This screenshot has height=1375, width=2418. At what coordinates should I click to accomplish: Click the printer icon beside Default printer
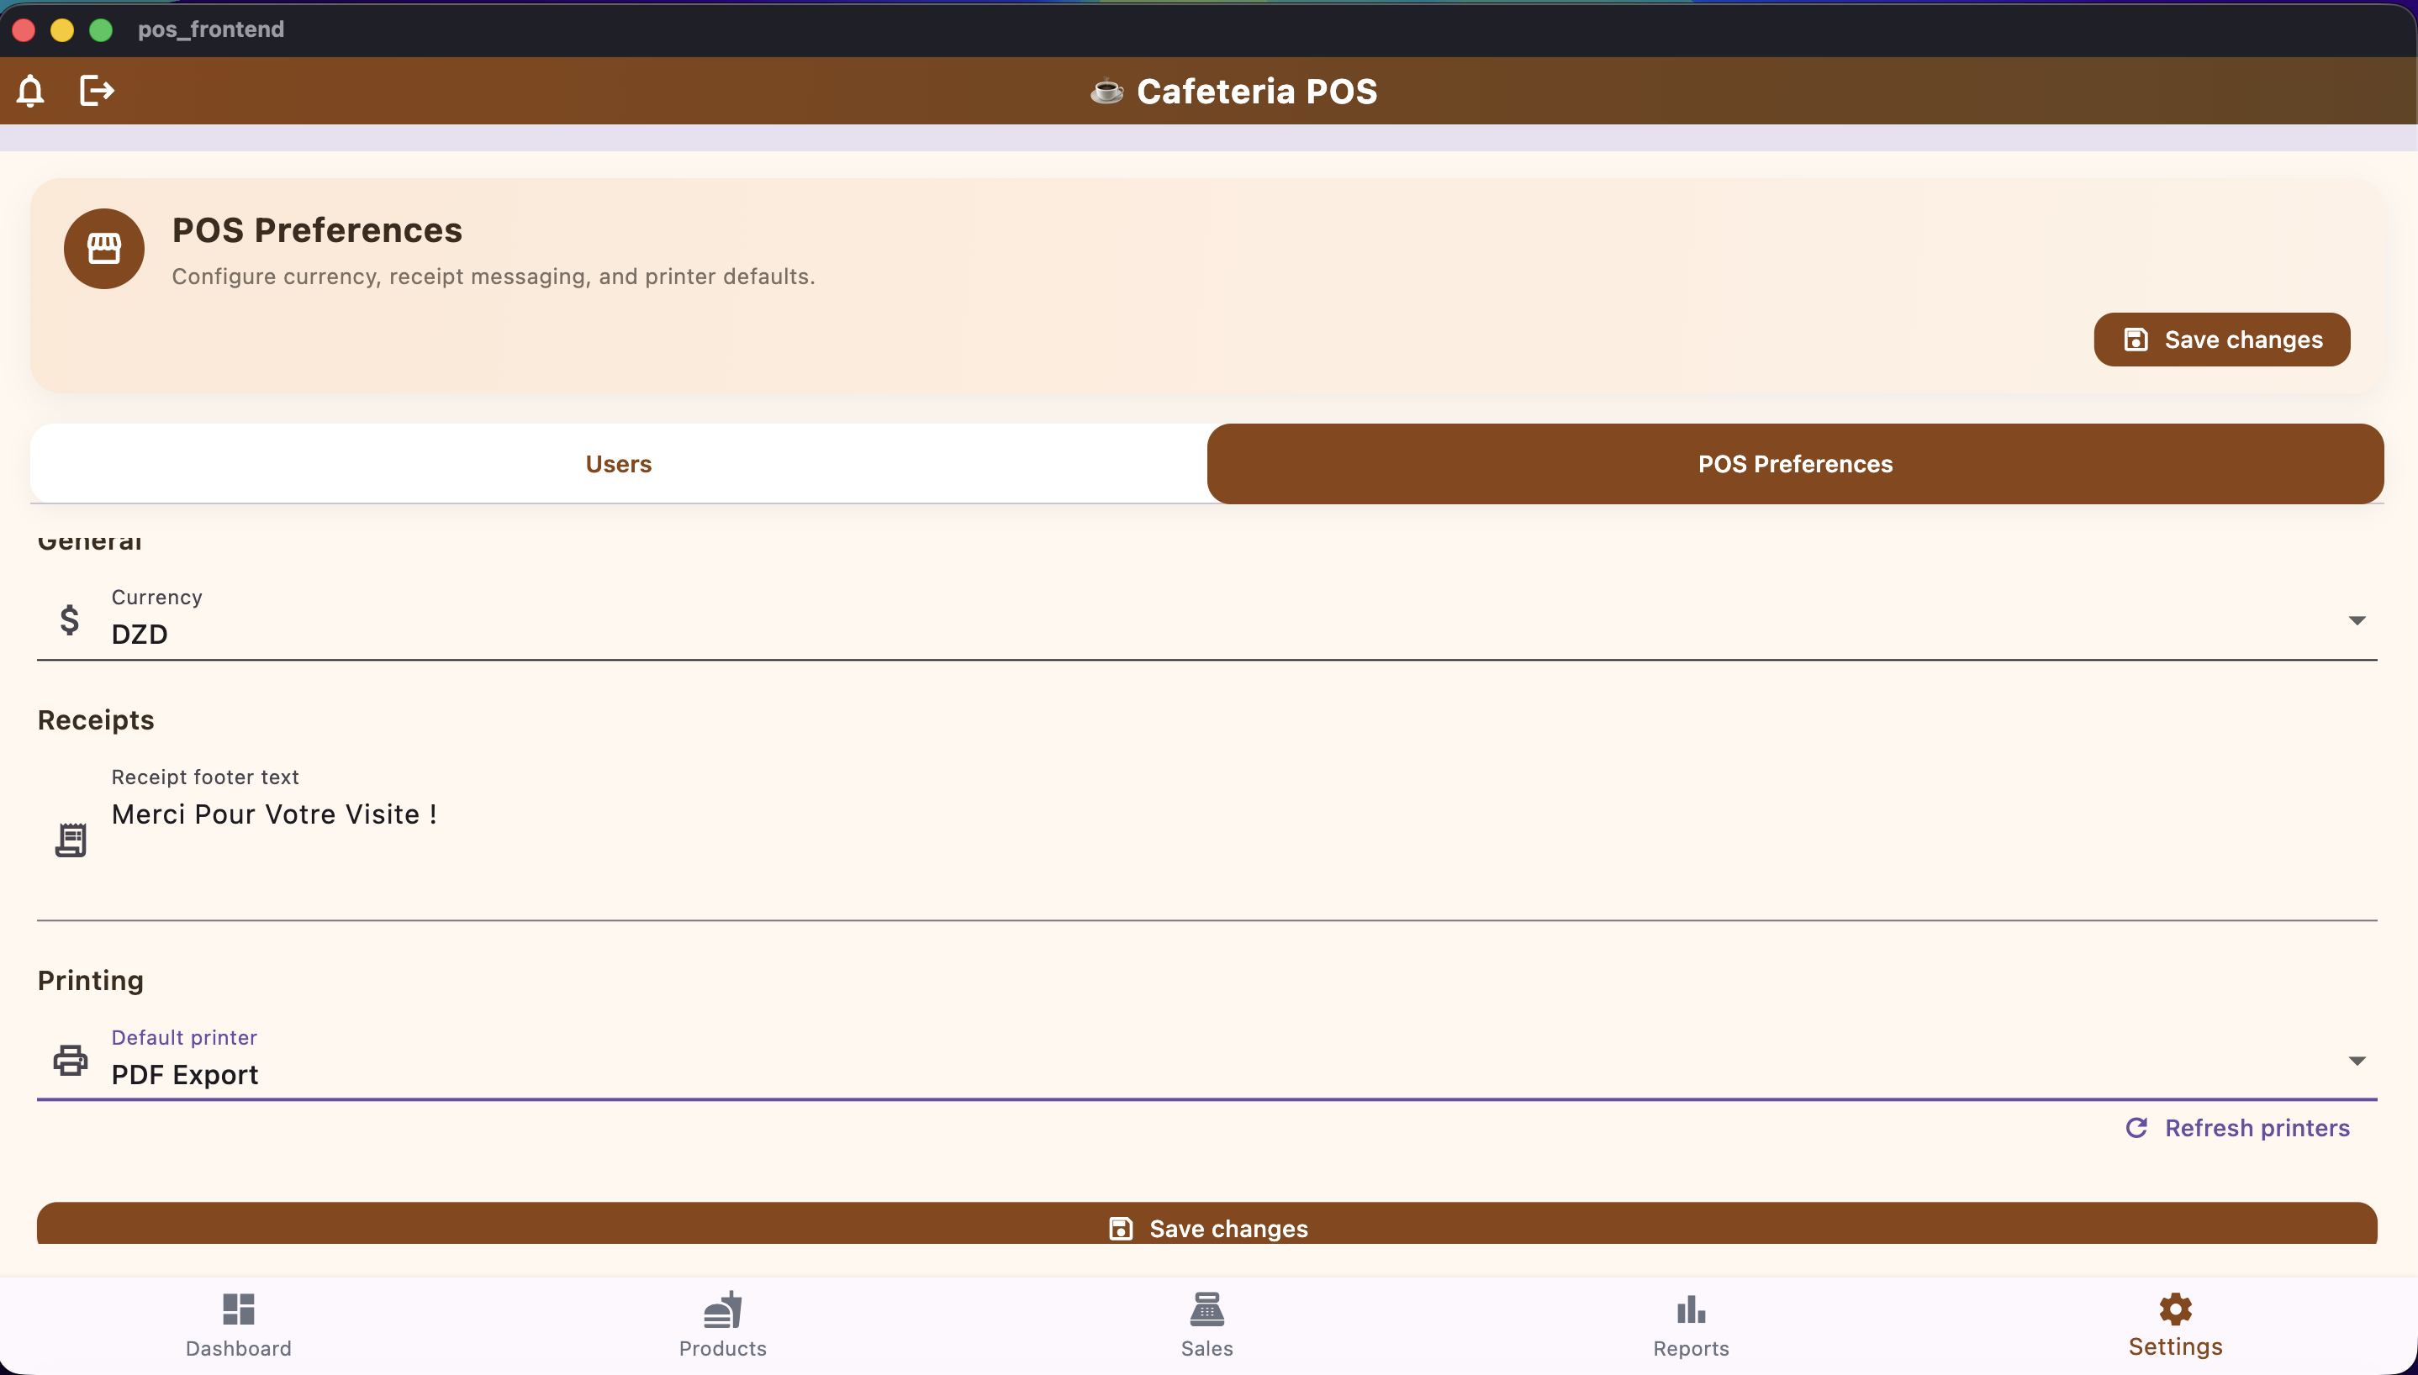pyautogui.click(x=71, y=1061)
